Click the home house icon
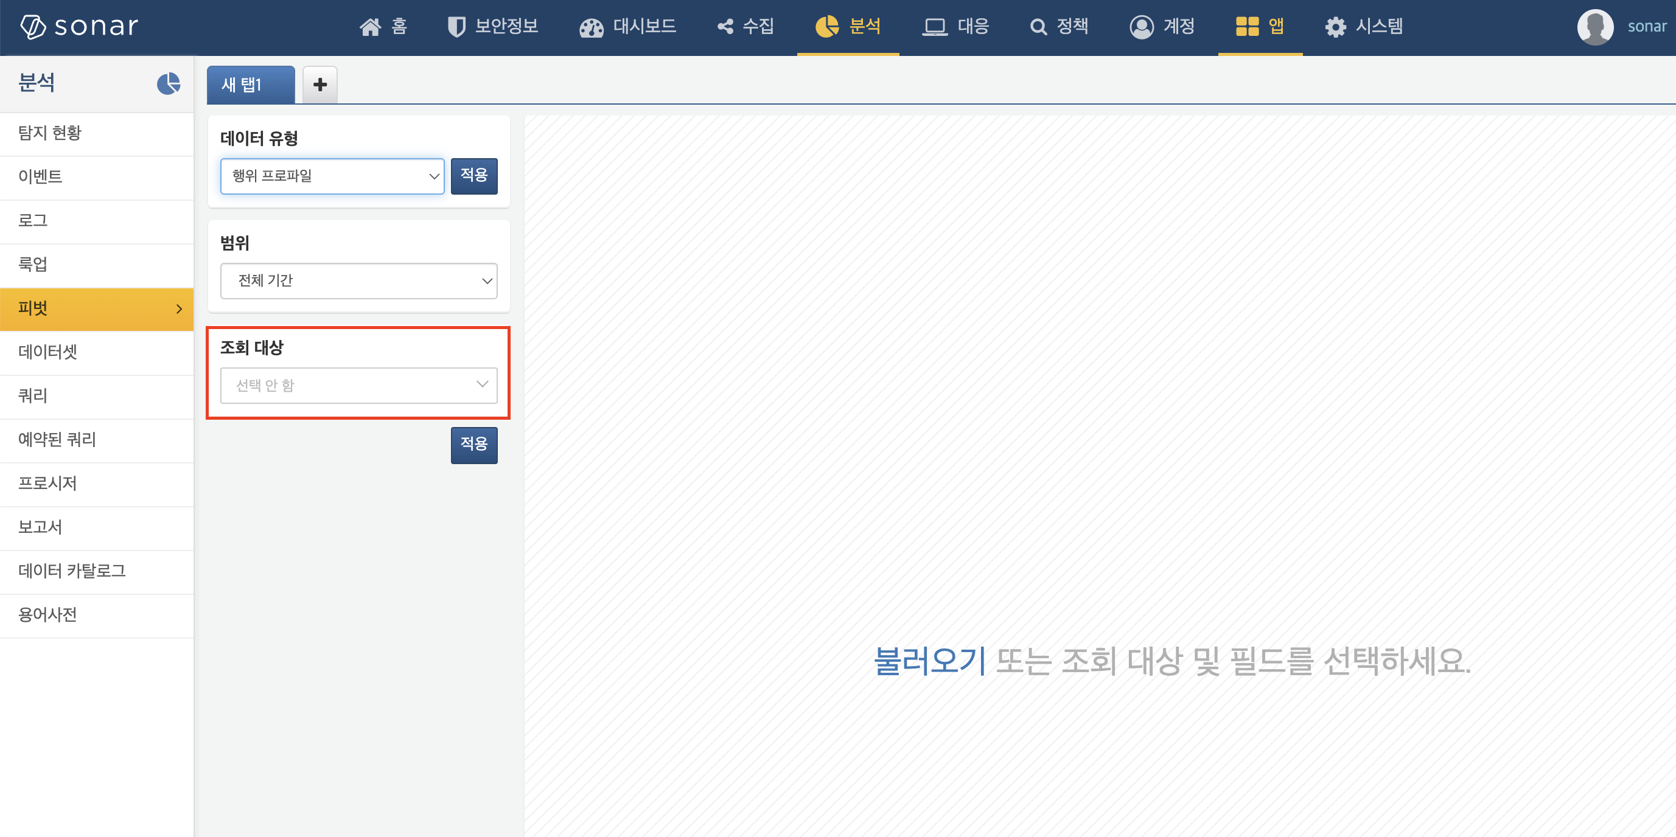The width and height of the screenshot is (1676, 837). coord(370,27)
